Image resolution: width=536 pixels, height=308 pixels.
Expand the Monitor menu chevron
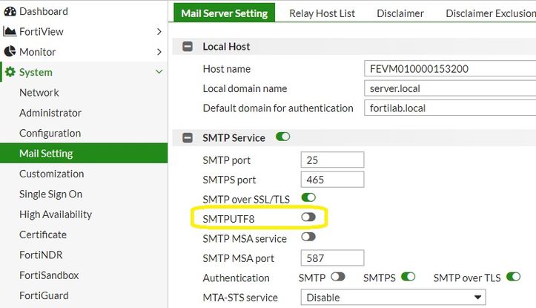[159, 52]
